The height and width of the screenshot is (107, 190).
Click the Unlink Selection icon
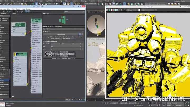tap(7, 4)
